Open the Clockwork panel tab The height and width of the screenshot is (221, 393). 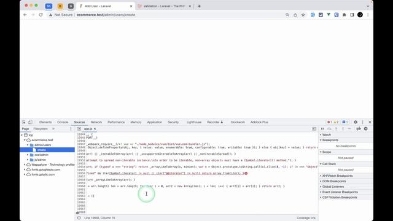pos(238,122)
